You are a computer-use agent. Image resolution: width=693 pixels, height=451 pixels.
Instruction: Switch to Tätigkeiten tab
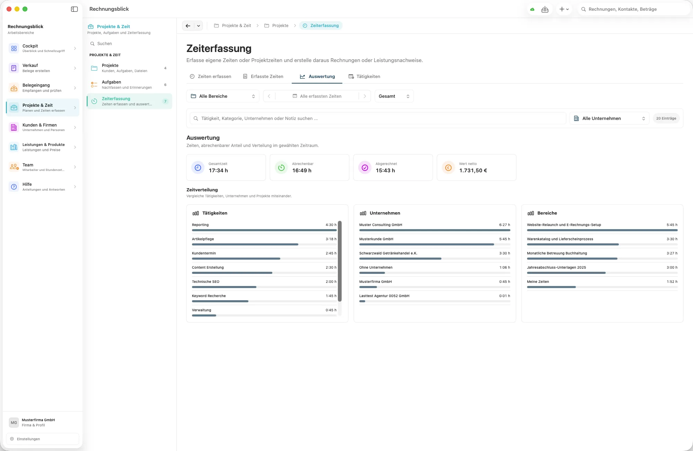[x=364, y=77]
